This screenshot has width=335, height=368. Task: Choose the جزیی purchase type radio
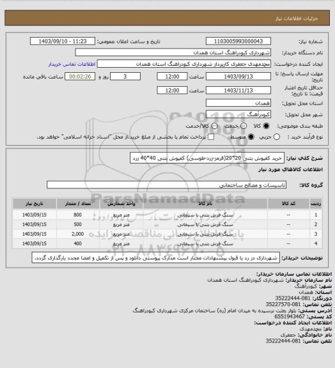coord(277,137)
